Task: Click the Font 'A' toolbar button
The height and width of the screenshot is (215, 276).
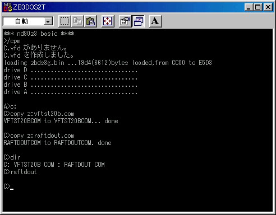Action: 155,21
